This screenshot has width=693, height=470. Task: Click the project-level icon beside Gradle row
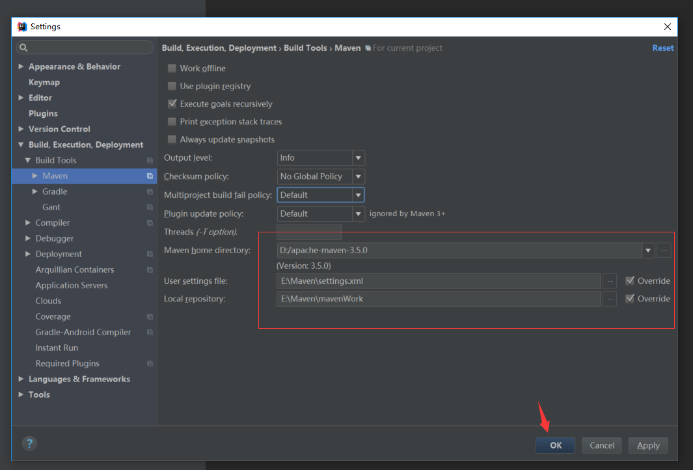click(150, 192)
